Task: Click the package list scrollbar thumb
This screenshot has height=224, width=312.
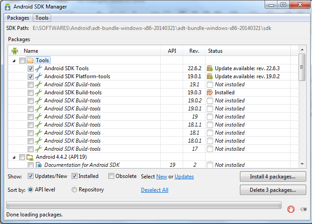Action: (x=302, y=67)
